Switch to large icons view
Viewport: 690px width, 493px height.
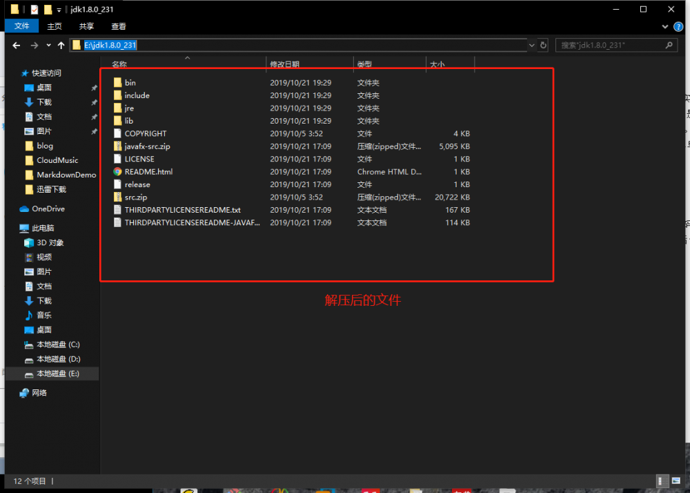676,481
